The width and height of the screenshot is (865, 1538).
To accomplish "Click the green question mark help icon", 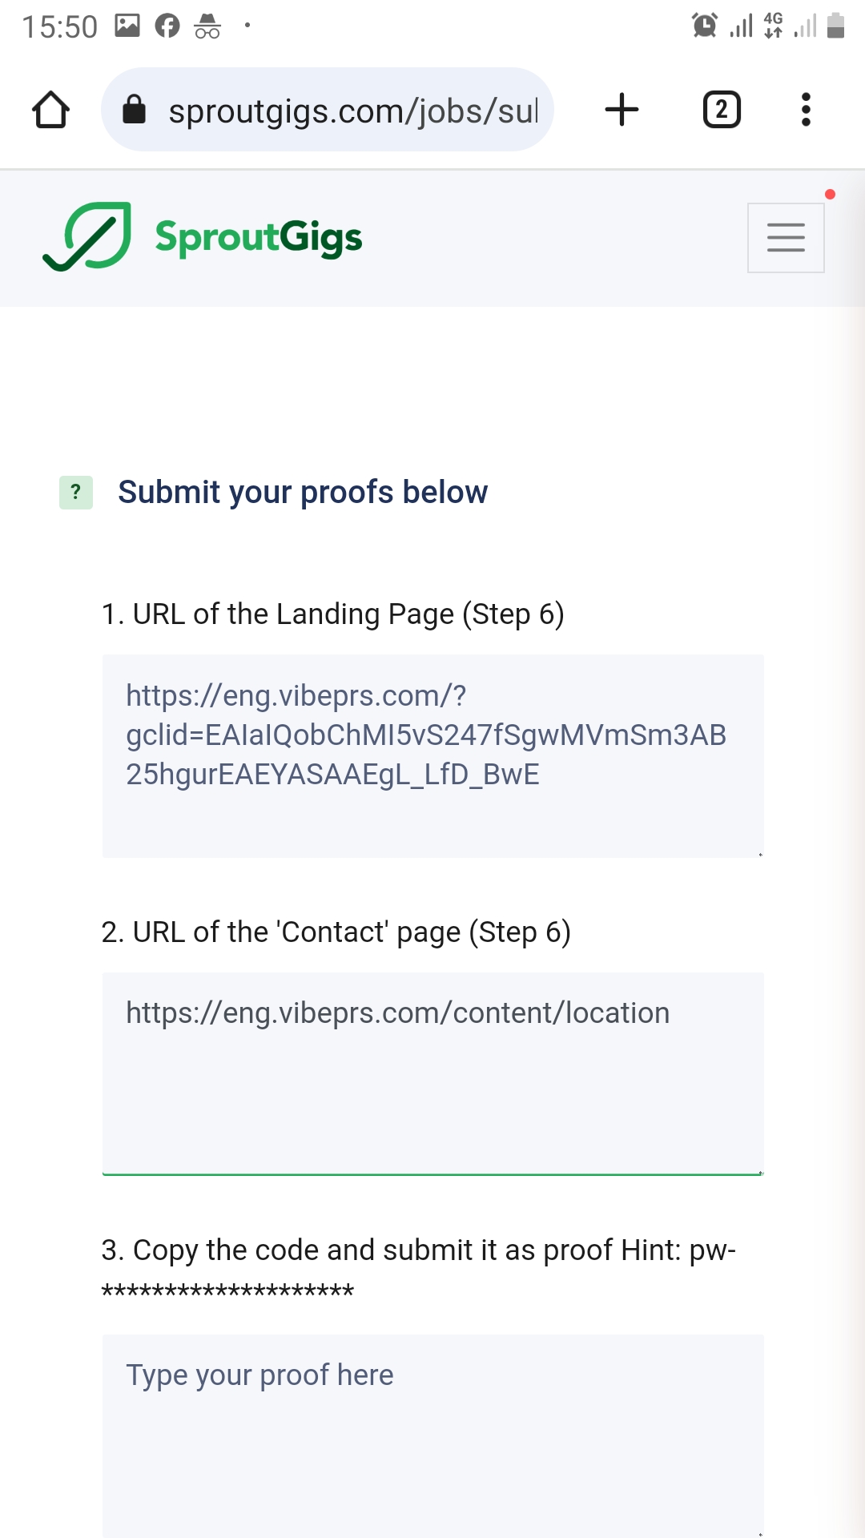I will pos(76,492).
